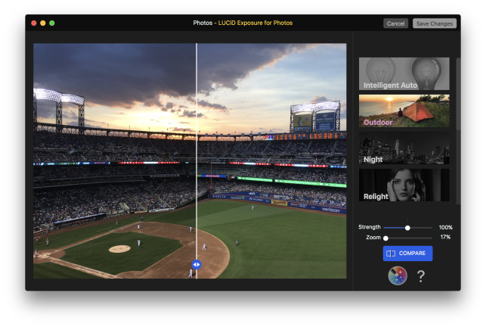Click the Save Changes button
Viewport: 486px width, 327px height.
(x=434, y=23)
